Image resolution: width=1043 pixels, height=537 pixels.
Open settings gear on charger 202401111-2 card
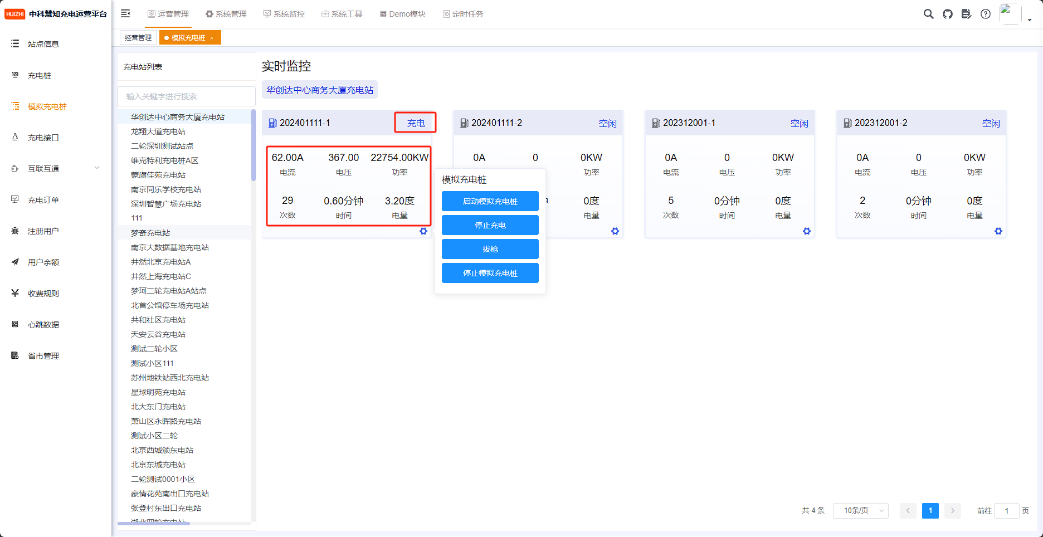[x=615, y=231]
